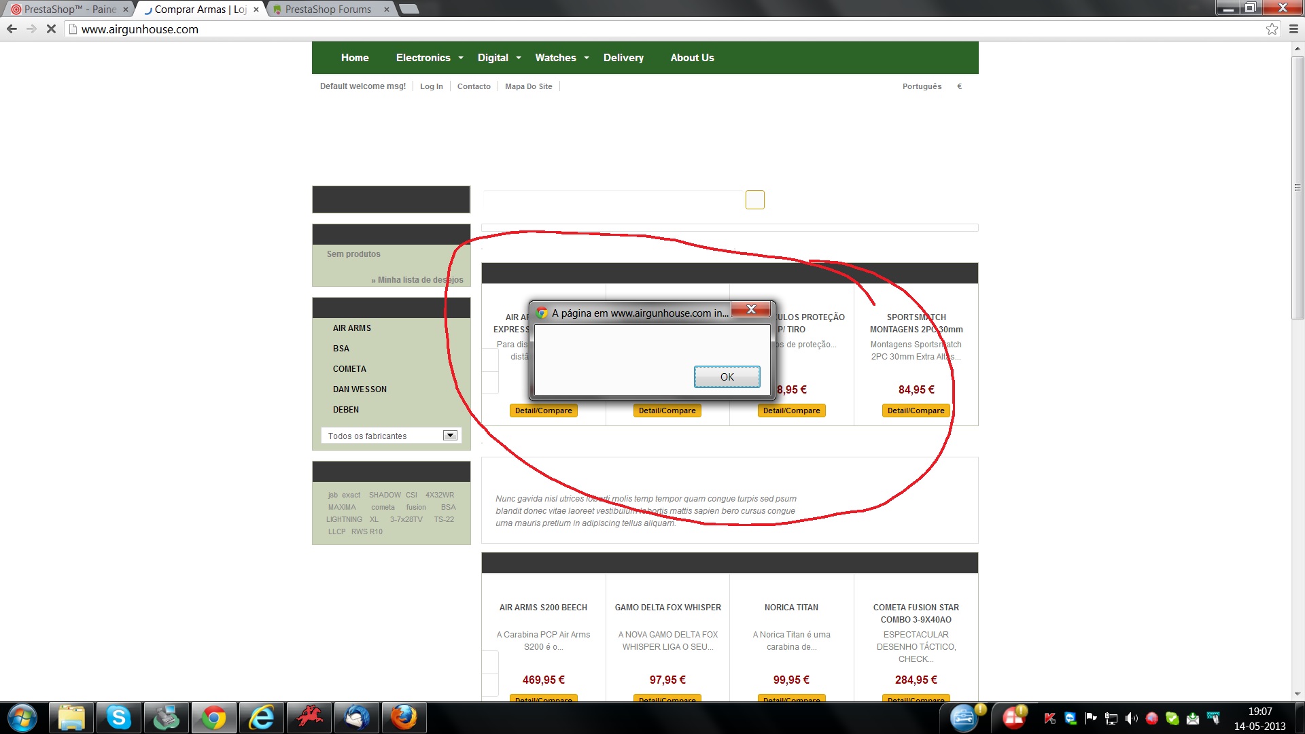Bookmark this page with the star icon

(1272, 29)
